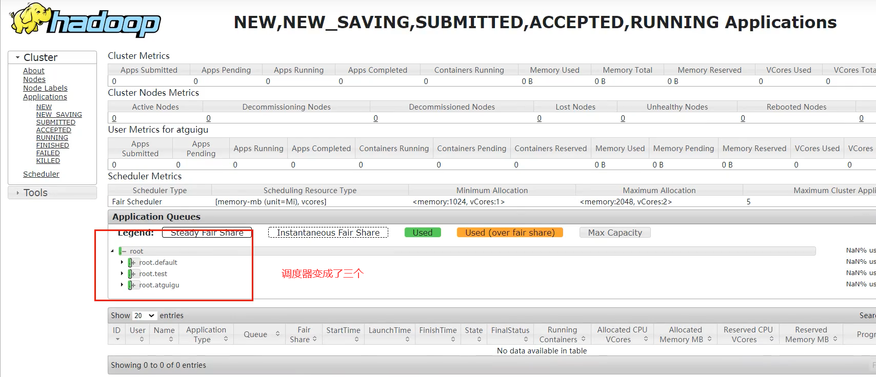The height and width of the screenshot is (377, 876).
Task: Sort by Running Containers column icon
Action: click(x=583, y=339)
